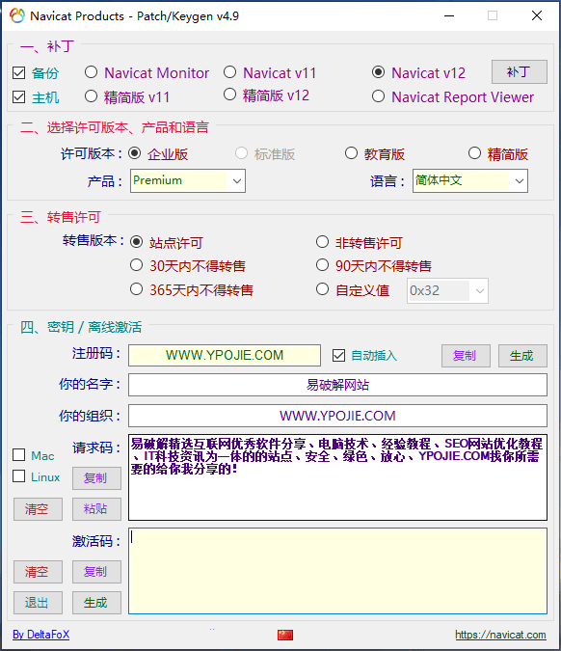Close the Patch/Keygen window
Viewport: 561px width, 651px height.
coord(537,15)
